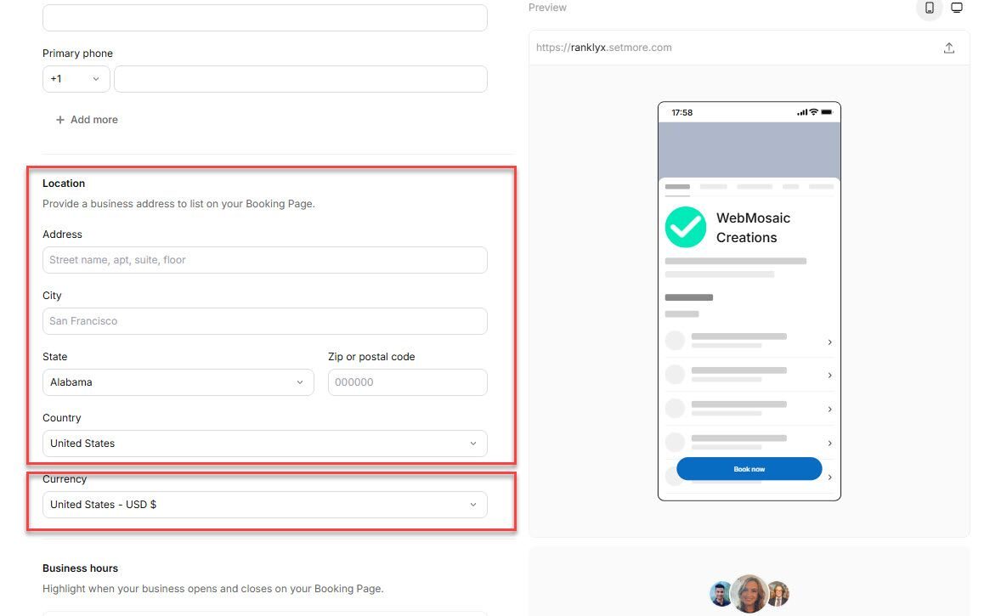This screenshot has height=616, width=1001.
Task: Click the Primary phone number field
Action: (300, 79)
